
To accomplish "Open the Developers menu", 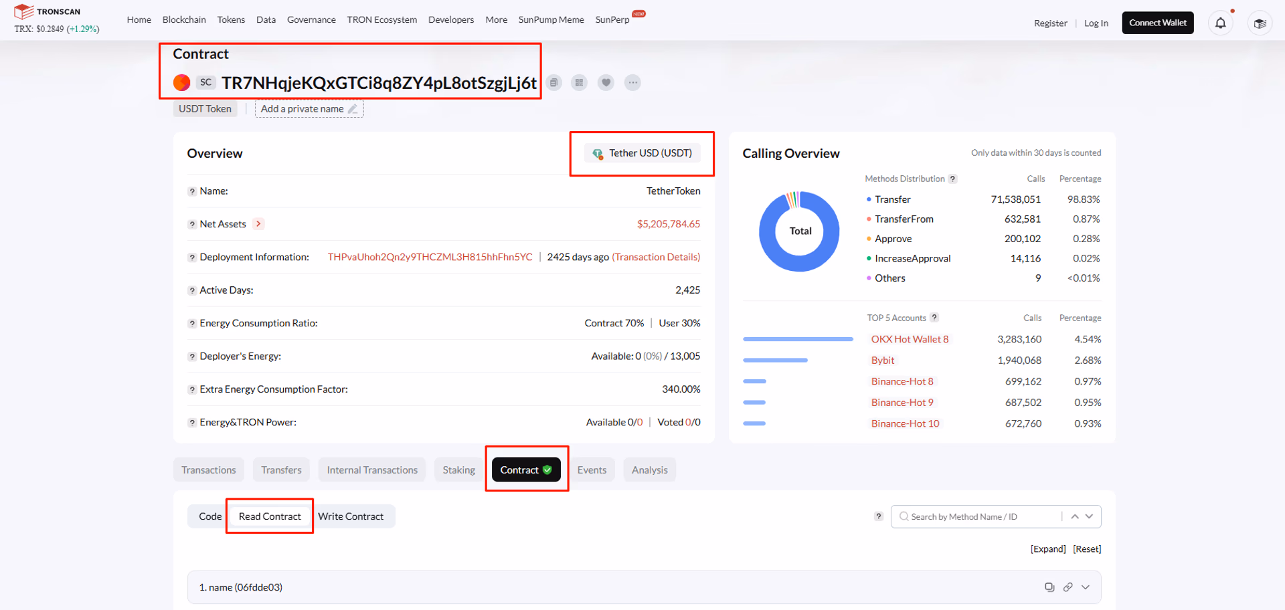I will (451, 20).
